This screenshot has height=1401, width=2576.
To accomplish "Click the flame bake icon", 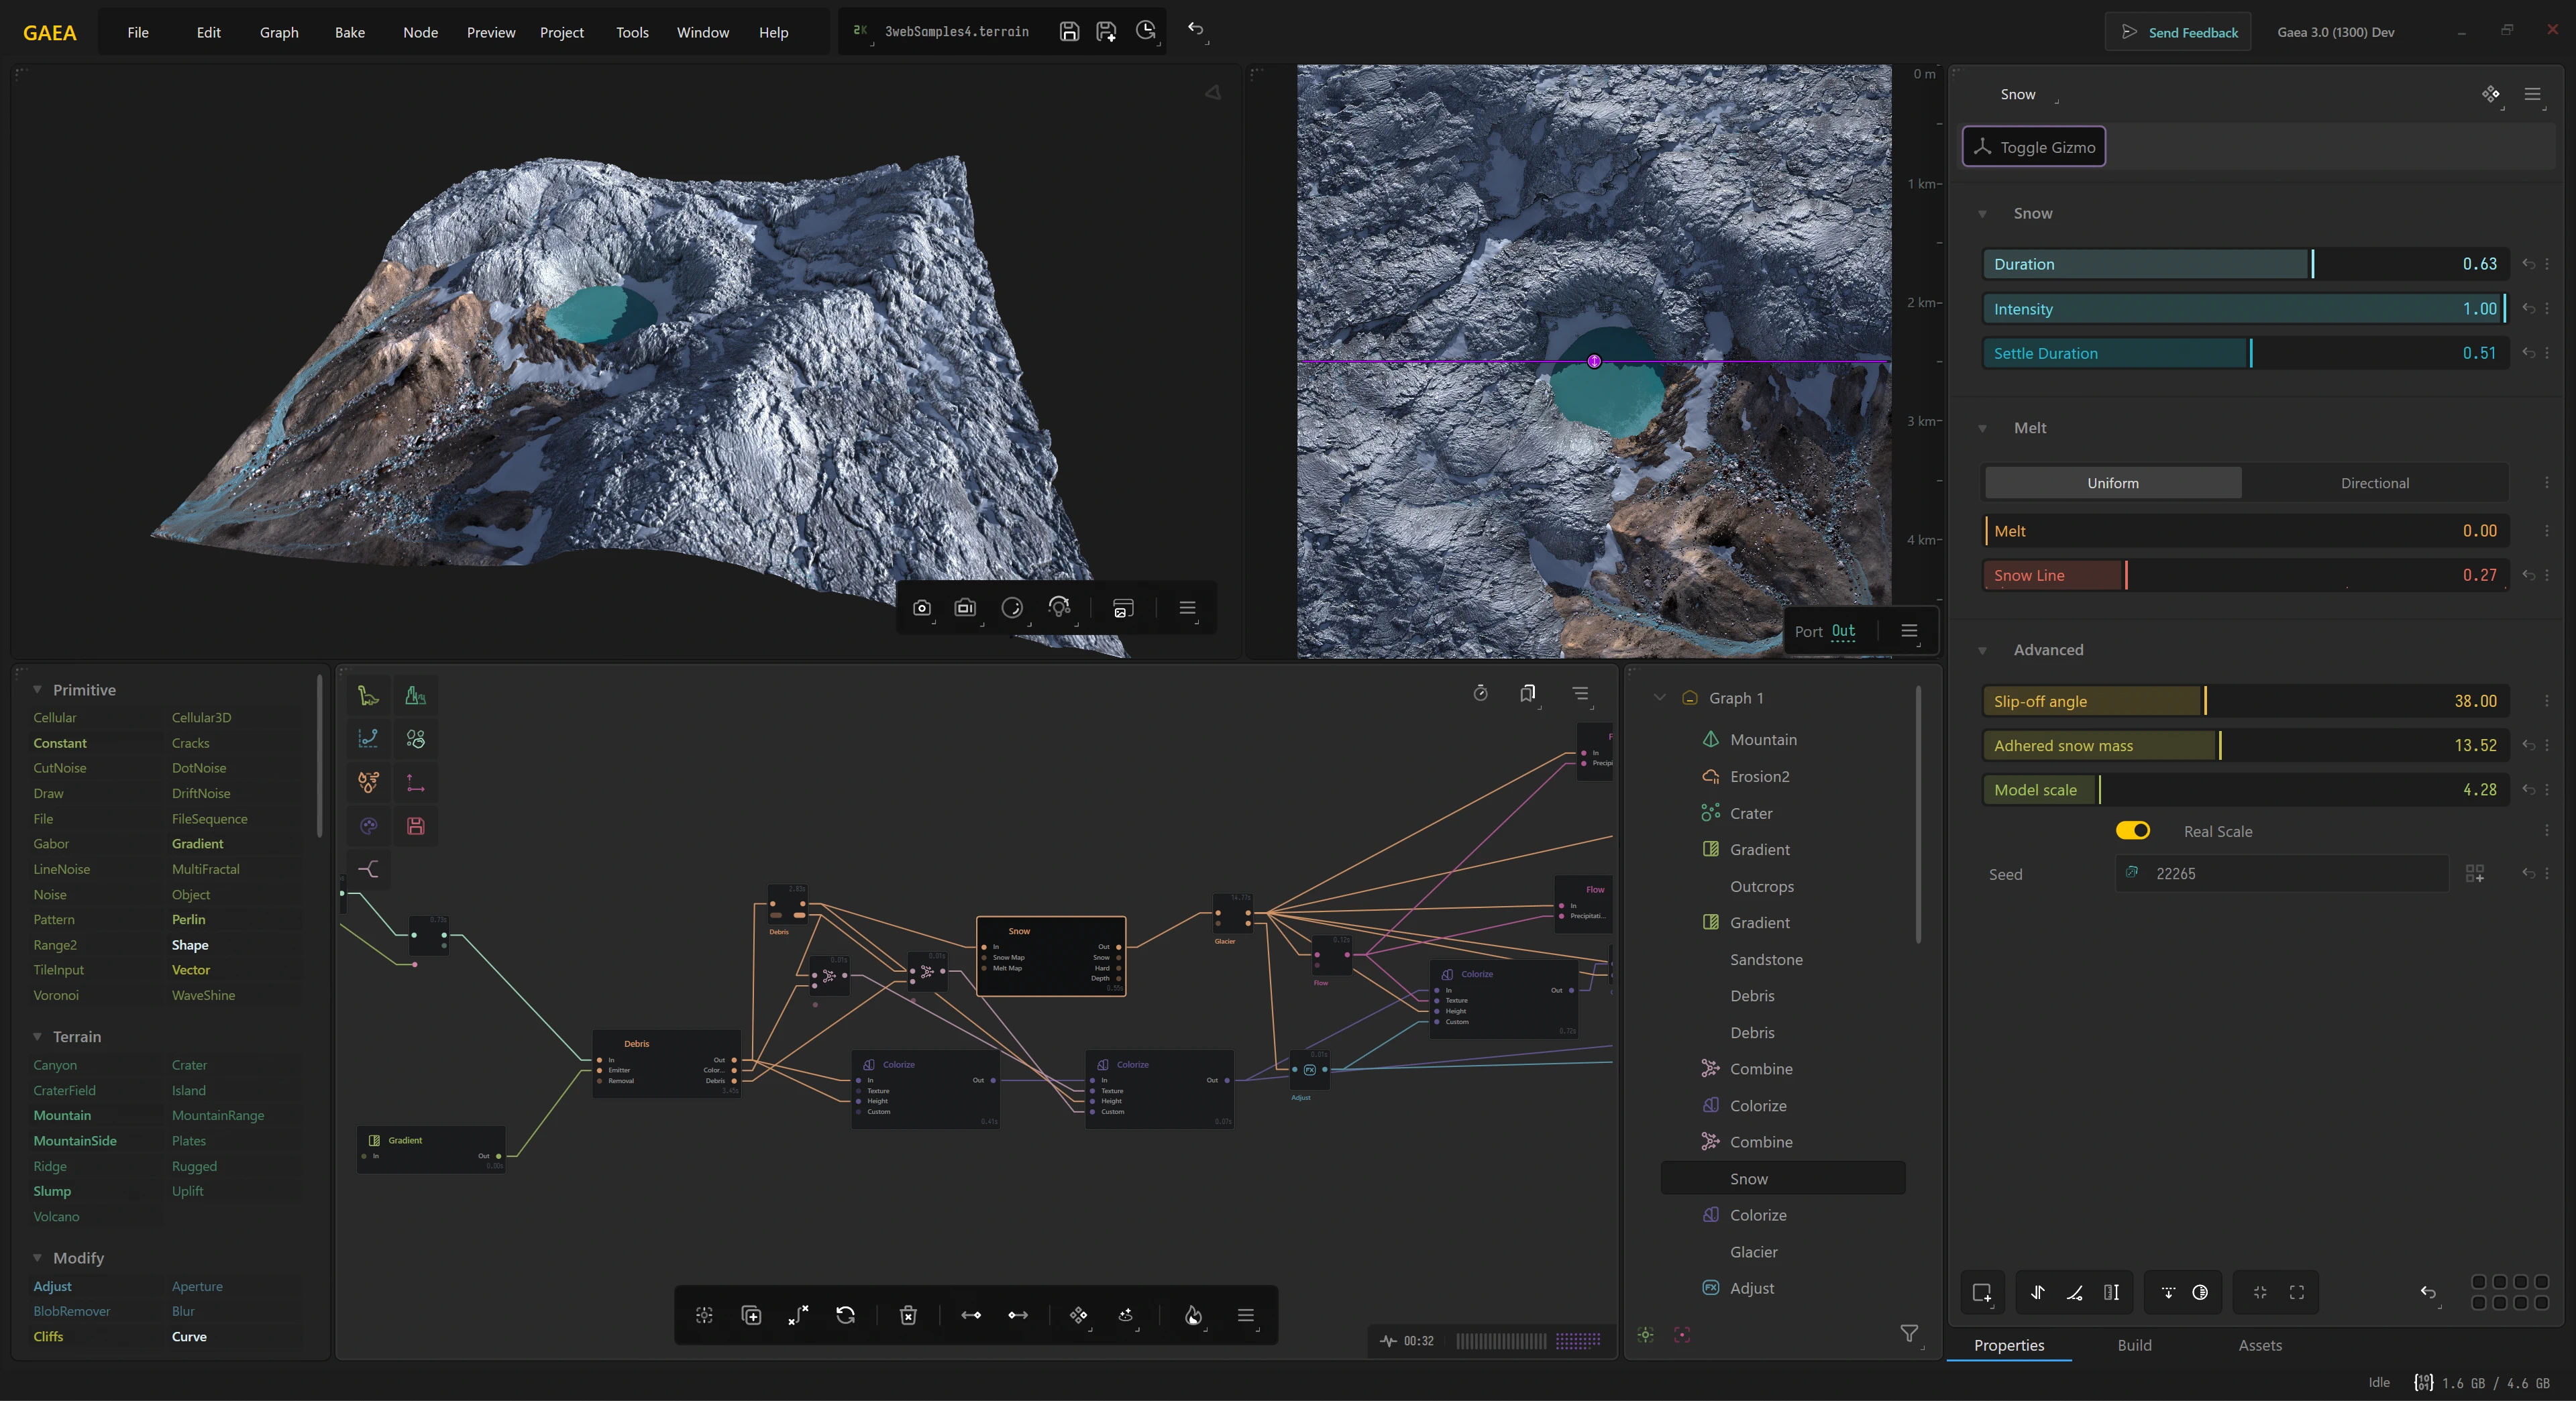I will point(1192,1315).
